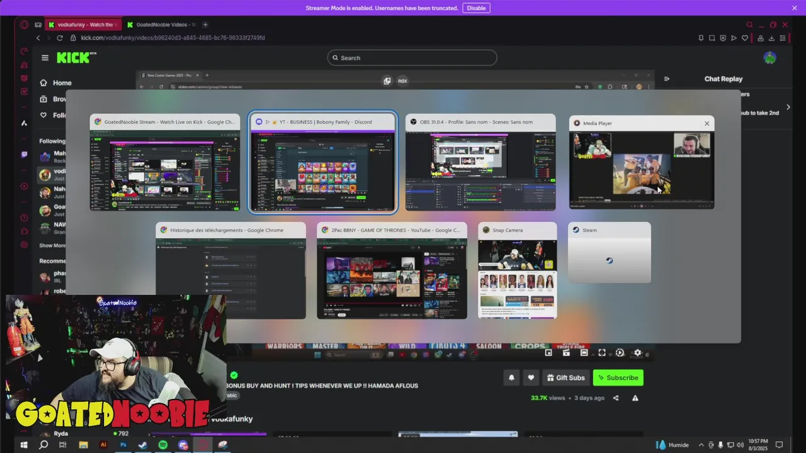Click the Opera snapshot capture icon

[x=712, y=38]
